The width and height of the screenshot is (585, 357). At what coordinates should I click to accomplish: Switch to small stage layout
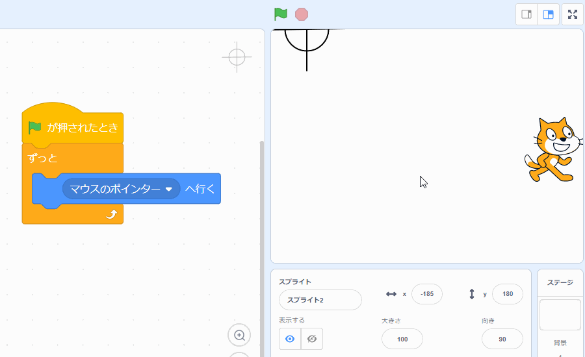[x=526, y=14]
